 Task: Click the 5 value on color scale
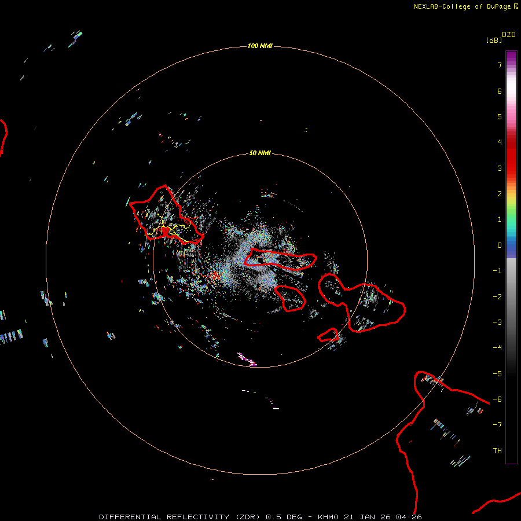coord(500,116)
